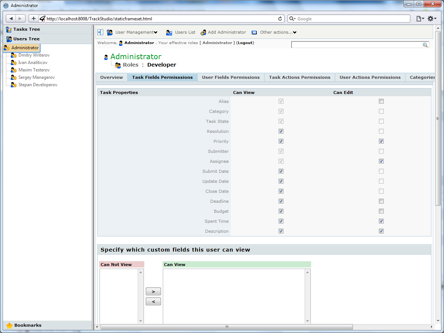The height and width of the screenshot is (333, 444).
Task: Open the Task Actions Permissions tab
Action: [x=299, y=77]
